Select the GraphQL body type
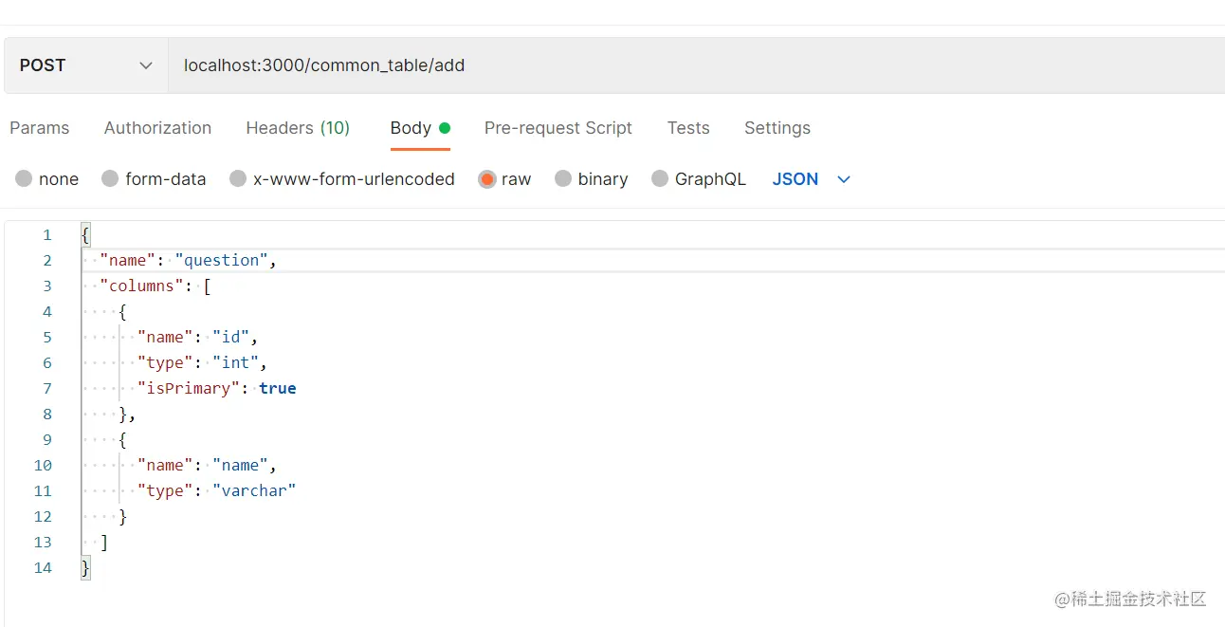The image size is (1225, 627). point(660,179)
